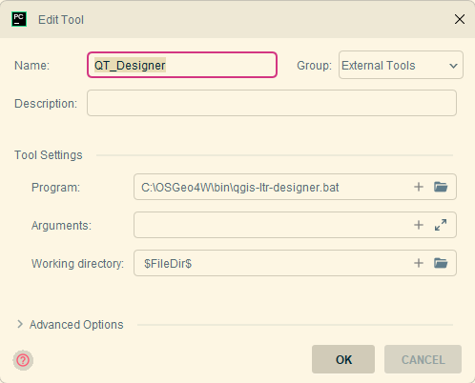
Task: Click the Tool Settings section label
Action: click(x=49, y=155)
